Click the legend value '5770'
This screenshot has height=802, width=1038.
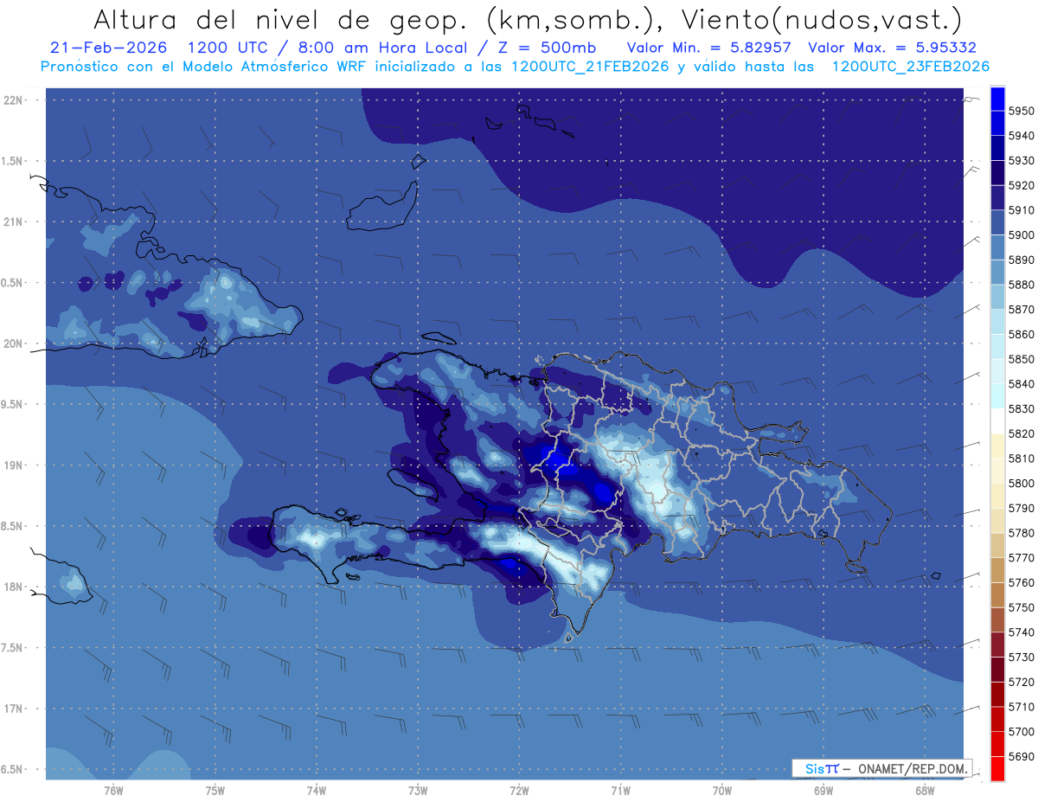click(1022, 558)
